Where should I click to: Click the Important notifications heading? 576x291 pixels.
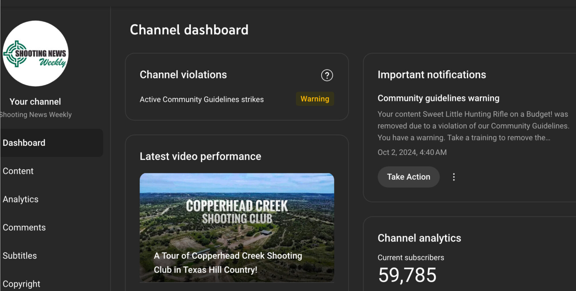tap(432, 75)
